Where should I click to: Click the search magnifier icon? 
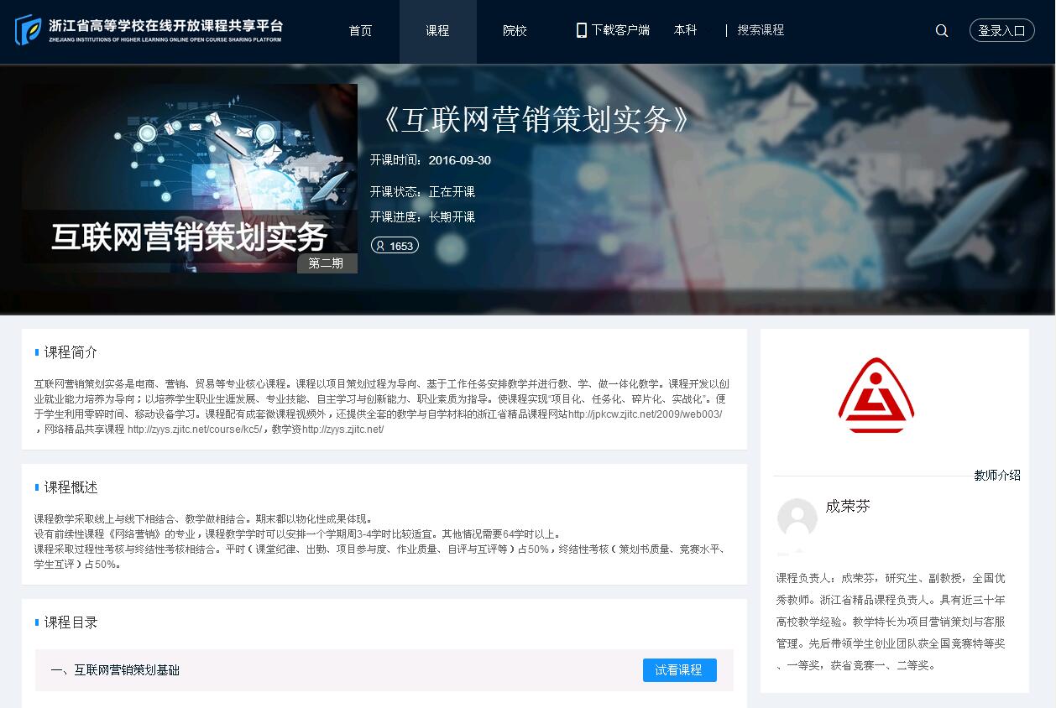pyautogui.click(x=942, y=31)
